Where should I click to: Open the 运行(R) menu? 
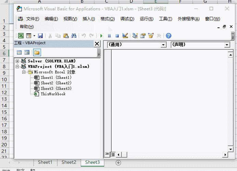pos(147,19)
